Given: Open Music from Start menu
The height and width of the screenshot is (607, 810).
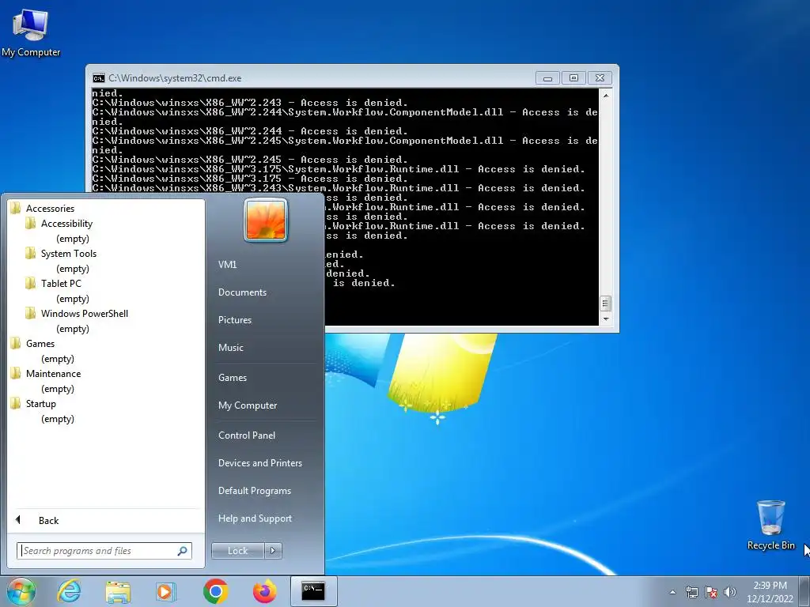Looking at the screenshot, I should coord(230,348).
